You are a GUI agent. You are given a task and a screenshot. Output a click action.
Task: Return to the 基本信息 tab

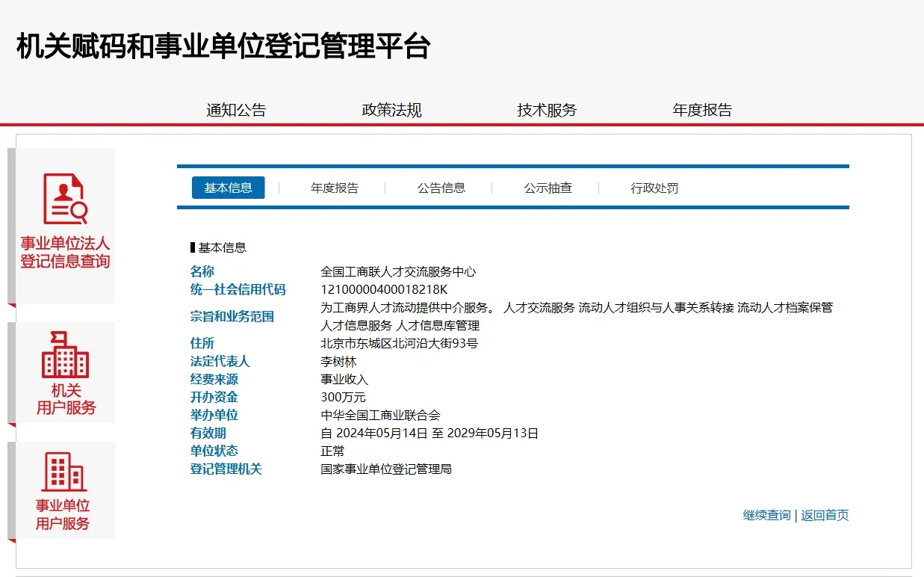pyautogui.click(x=228, y=188)
